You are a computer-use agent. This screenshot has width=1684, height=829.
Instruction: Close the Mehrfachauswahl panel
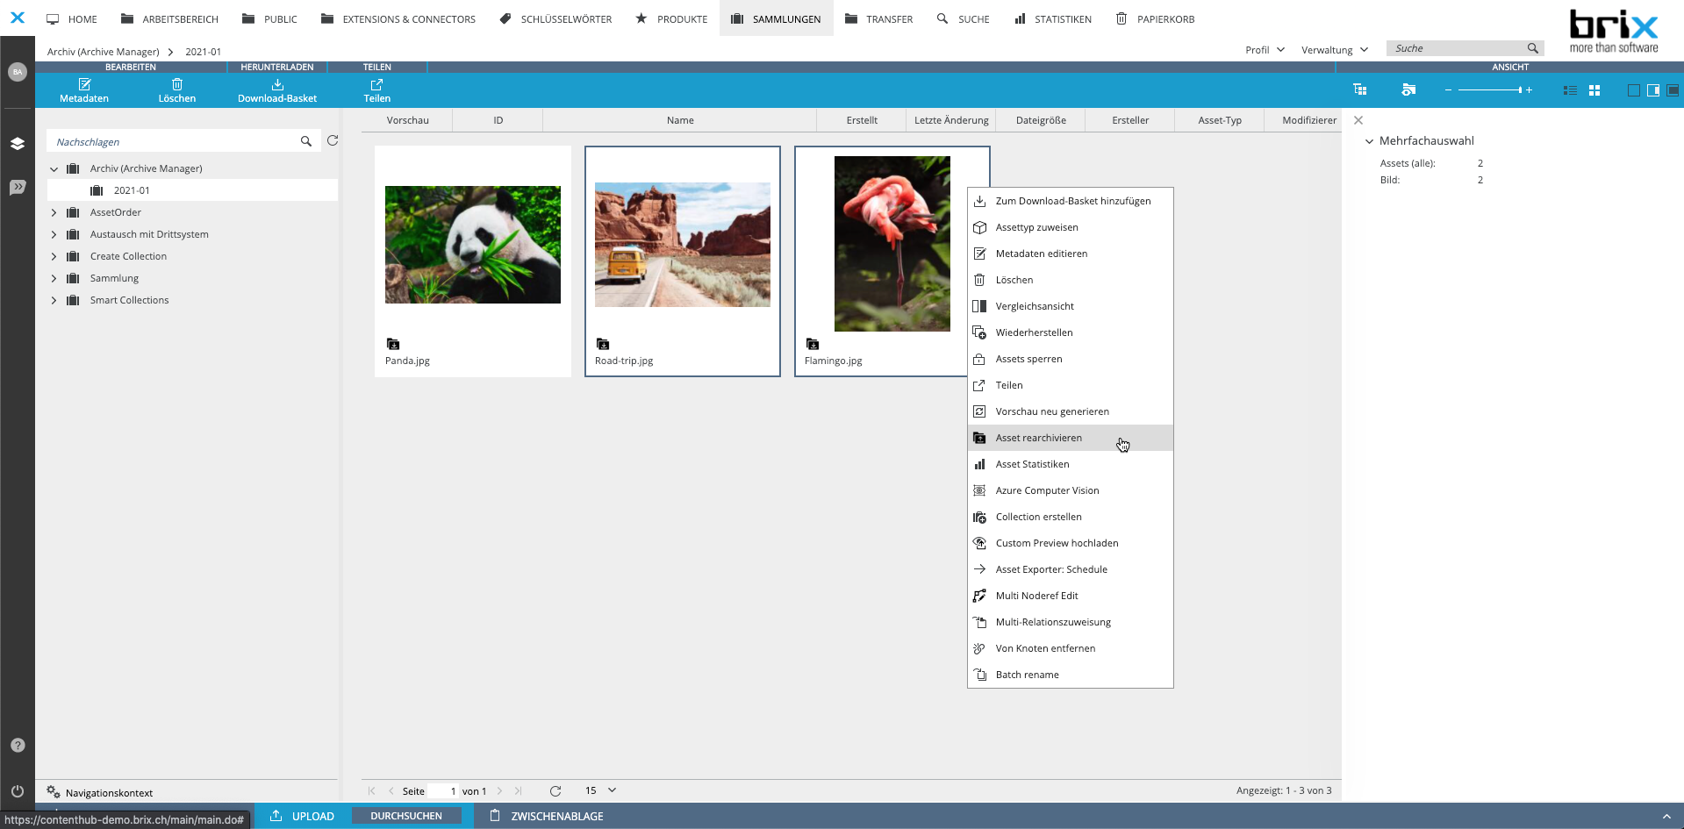1358,120
